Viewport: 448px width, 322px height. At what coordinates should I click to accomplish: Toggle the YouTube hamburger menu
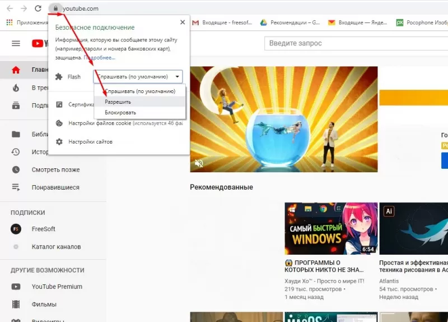(x=16, y=43)
